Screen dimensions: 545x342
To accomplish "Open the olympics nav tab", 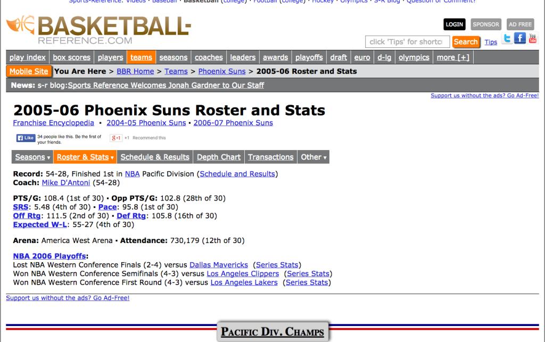I will pos(414,57).
